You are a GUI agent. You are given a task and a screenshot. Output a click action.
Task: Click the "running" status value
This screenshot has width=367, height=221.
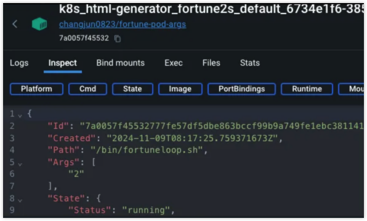click(x=146, y=210)
